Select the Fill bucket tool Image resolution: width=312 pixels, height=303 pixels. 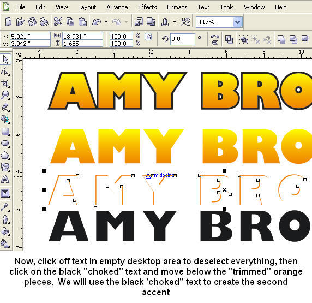click(x=5, y=231)
